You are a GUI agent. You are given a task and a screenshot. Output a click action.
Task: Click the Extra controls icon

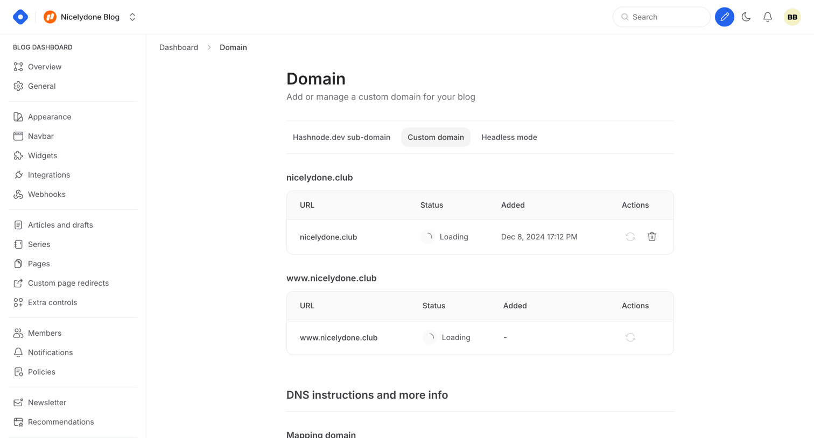point(18,302)
